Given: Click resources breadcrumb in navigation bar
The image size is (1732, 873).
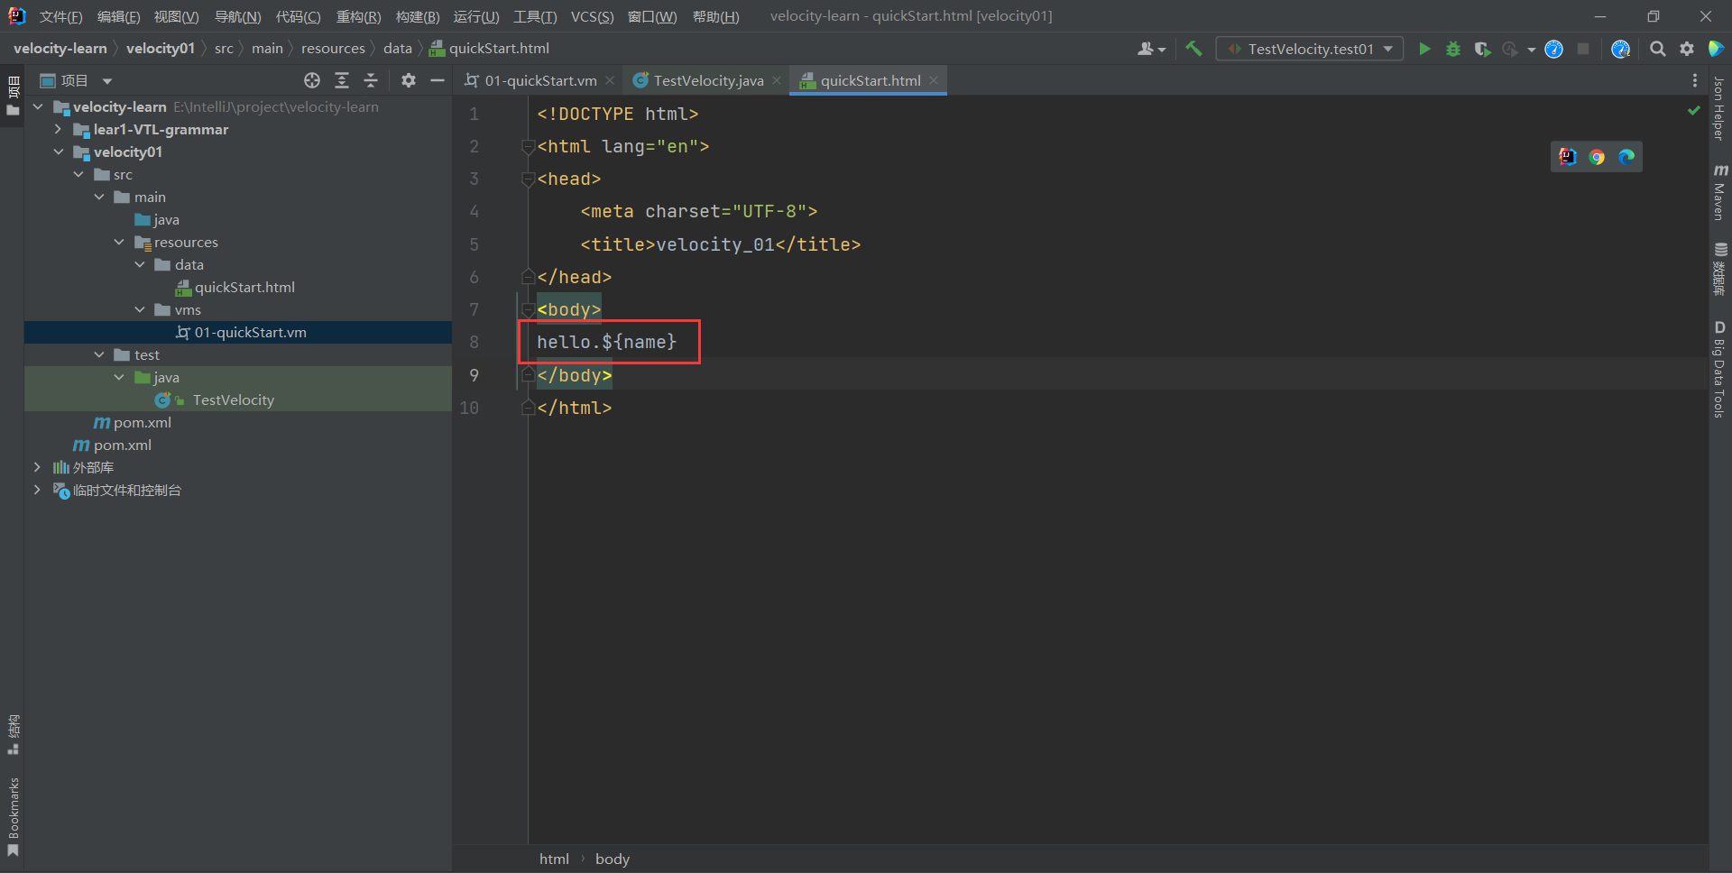Looking at the screenshot, I should 333,49.
